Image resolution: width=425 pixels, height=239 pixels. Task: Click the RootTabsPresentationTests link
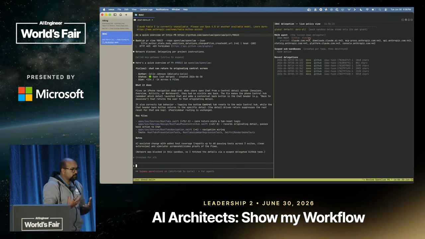pos(164,132)
